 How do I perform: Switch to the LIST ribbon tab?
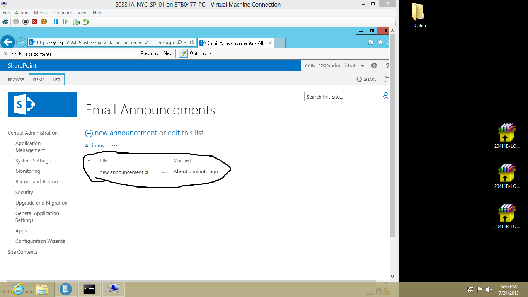click(56, 80)
